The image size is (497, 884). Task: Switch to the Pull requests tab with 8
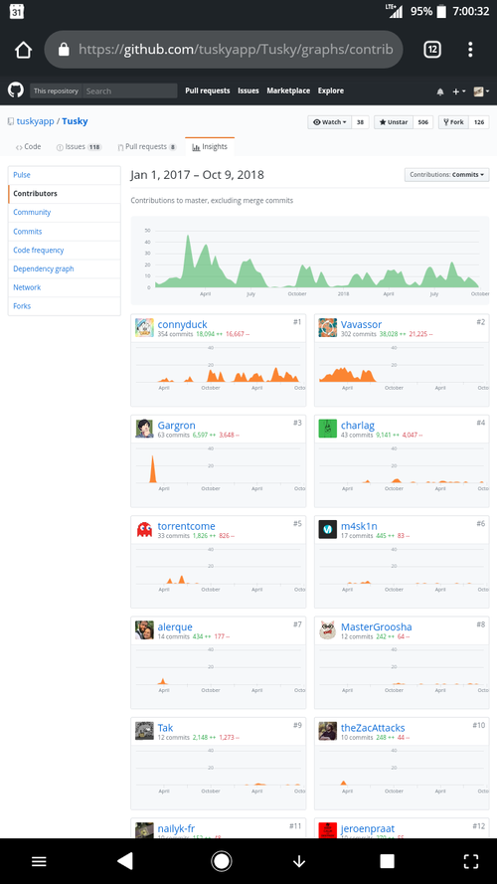146,146
